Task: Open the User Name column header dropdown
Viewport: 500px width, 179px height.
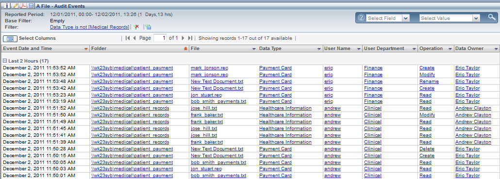Action: 359,49
